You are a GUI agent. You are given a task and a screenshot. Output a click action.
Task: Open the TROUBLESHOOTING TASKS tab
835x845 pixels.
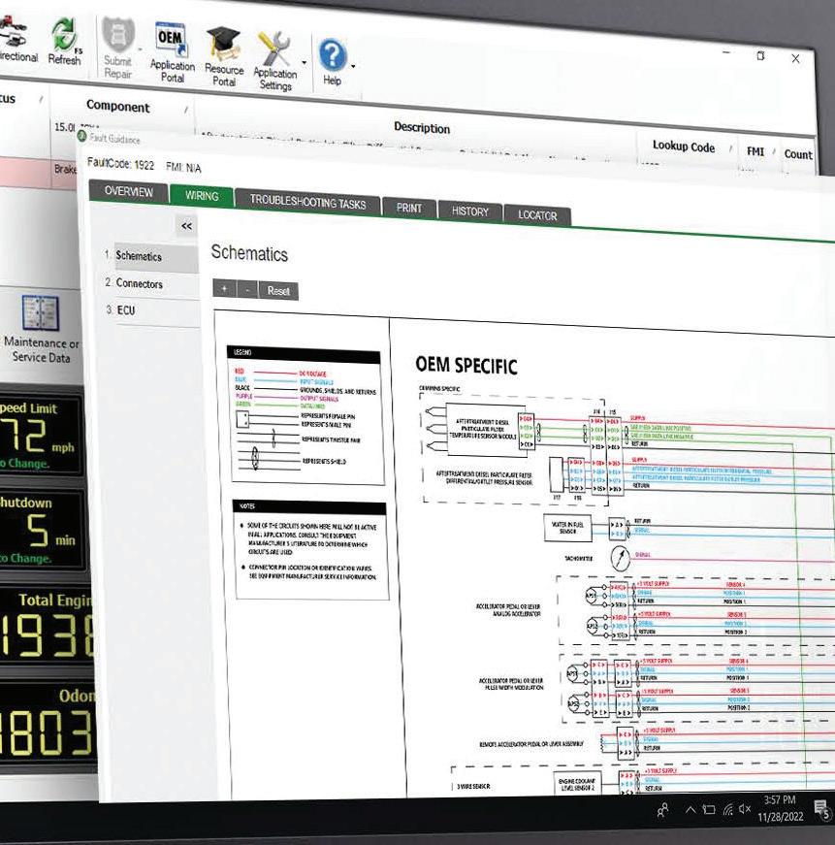pyautogui.click(x=307, y=202)
